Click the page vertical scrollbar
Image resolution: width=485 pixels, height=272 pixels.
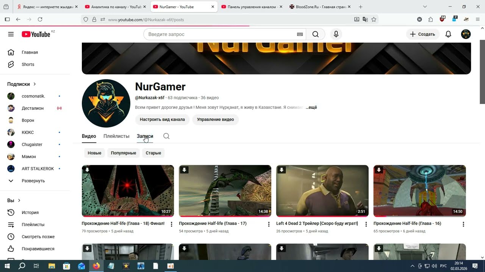(x=482, y=72)
